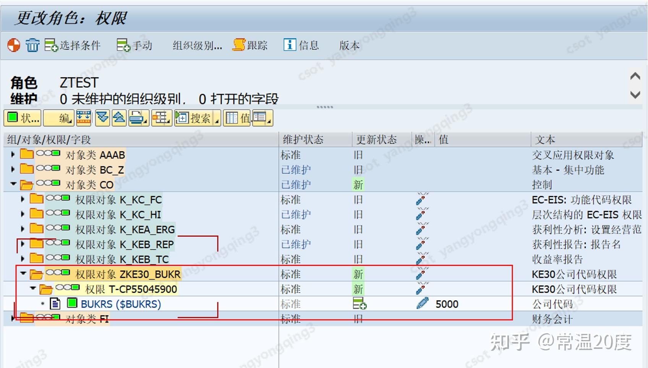Image resolution: width=648 pixels, height=368 pixels.
Task: Click the pencil icon for 权限对象 ZKE30_BUKR row
Action: (420, 274)
